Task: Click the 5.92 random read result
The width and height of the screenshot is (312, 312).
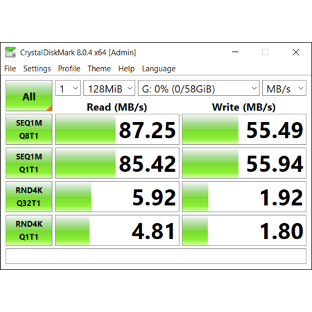Action: [x=117, y=196]
